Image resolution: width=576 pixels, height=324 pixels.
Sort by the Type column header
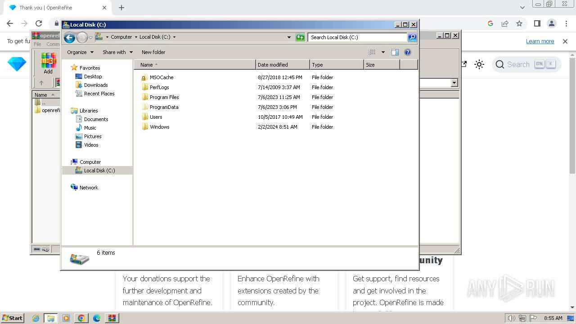click(x=337, y=65)
